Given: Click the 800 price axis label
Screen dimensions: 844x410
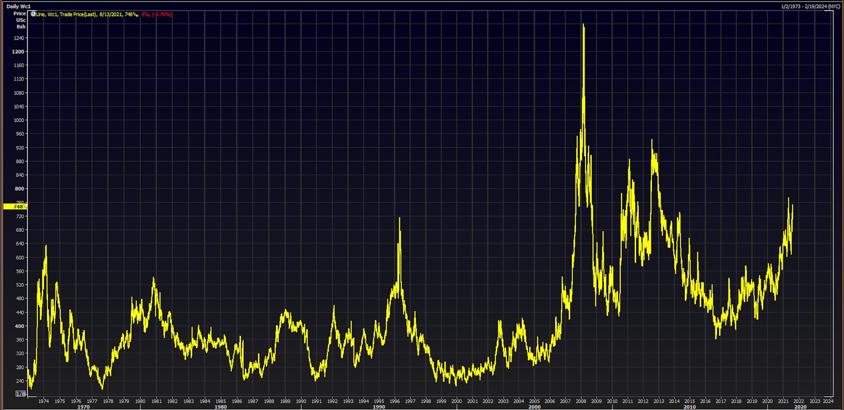Looking at the screenshot, I should pos(20,189).
